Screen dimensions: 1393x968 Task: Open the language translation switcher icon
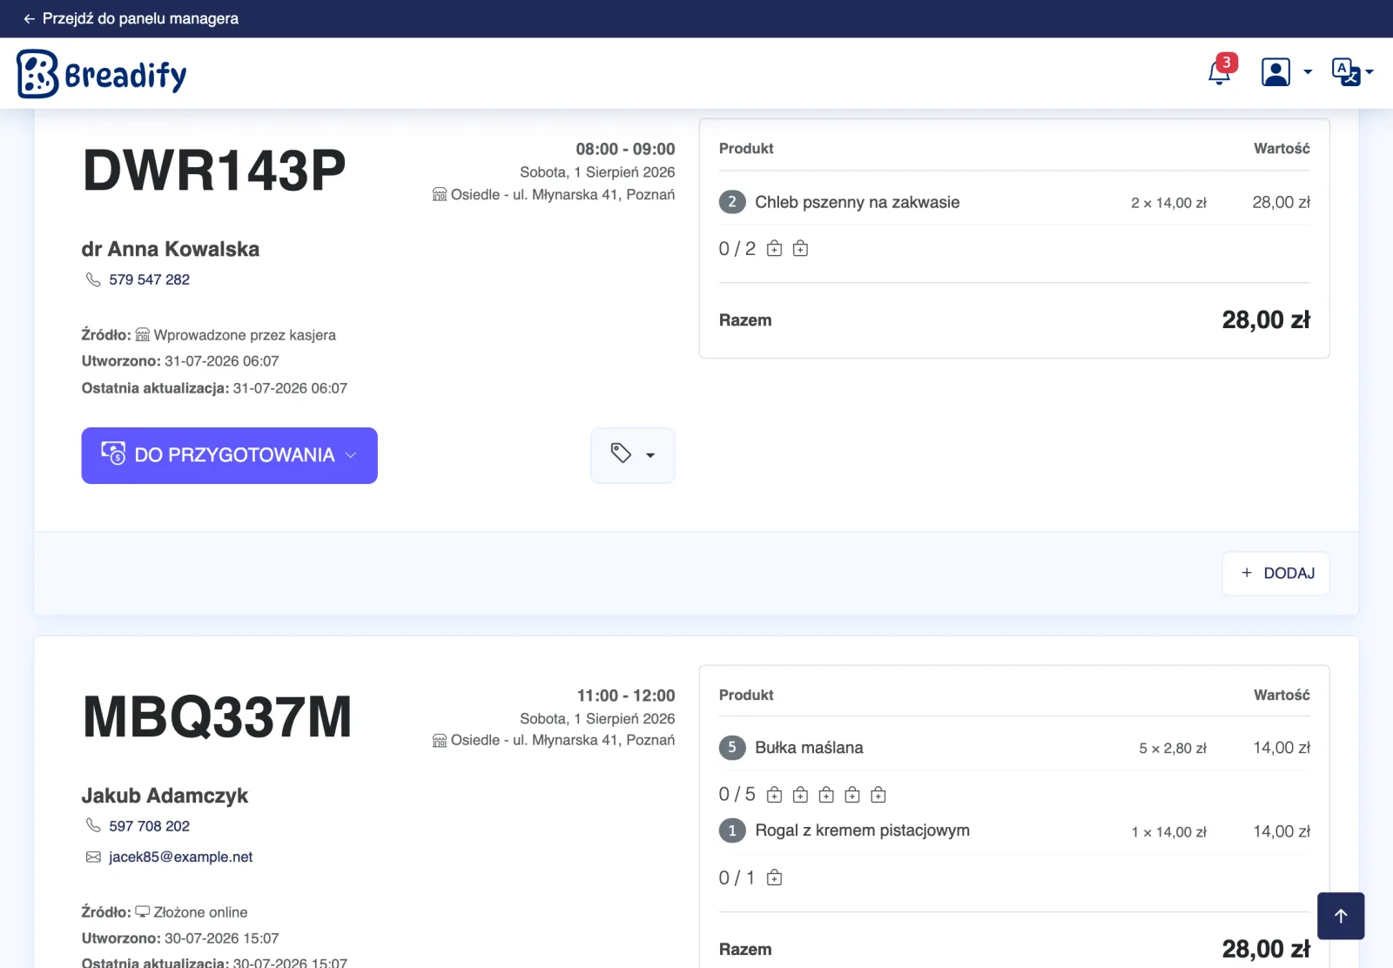point(1345,72)
